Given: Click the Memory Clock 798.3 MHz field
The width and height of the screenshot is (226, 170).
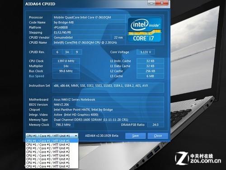Looking at the screenshot, I should pyautogui.click(x=63, y=125).
